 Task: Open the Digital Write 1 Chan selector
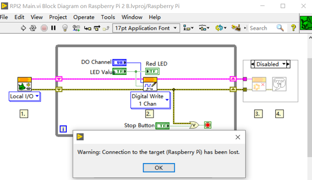pos(151,100)
